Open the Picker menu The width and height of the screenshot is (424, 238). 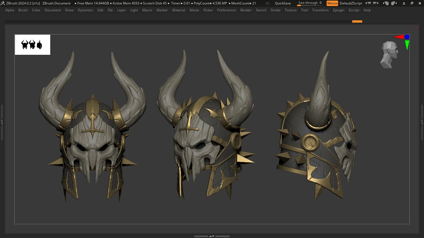coord(208,10)
